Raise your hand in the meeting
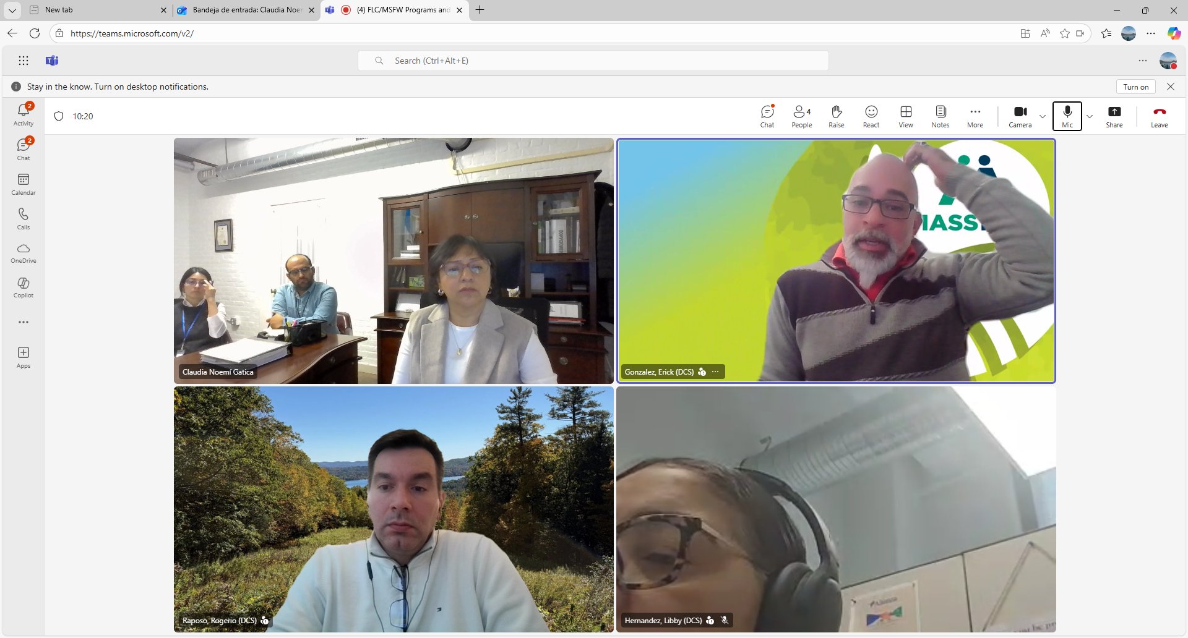The height and width of the screenshot is (638, 1188). click(x=836, y=116)
